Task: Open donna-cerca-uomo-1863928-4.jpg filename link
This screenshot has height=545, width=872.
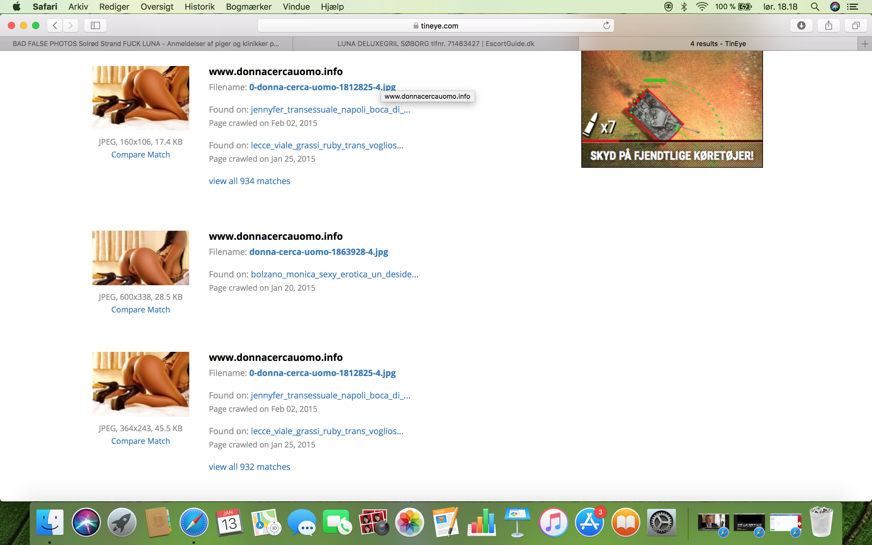Action: coord(319,252)
